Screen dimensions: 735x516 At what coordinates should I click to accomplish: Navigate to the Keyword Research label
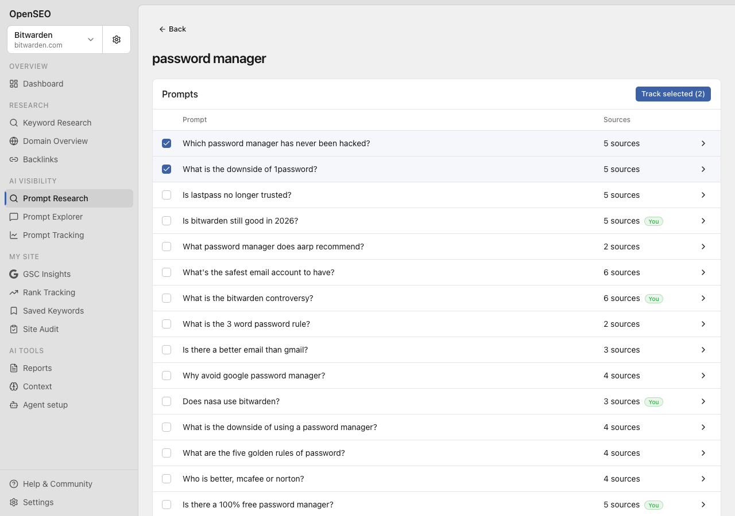click(57, 123)
